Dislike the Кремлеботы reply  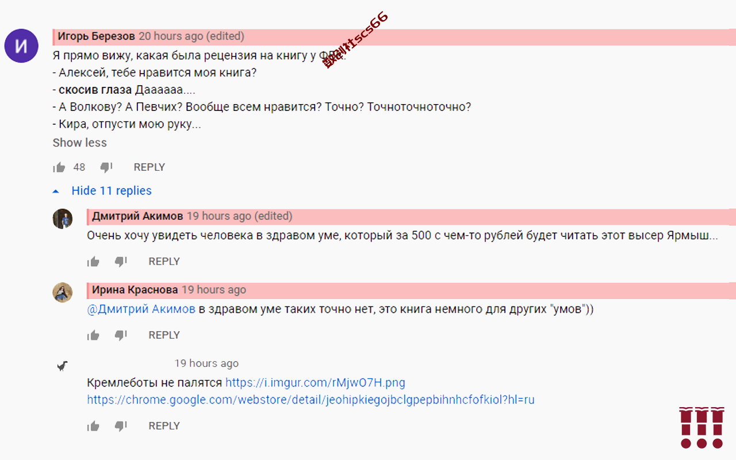pos(121,426)
